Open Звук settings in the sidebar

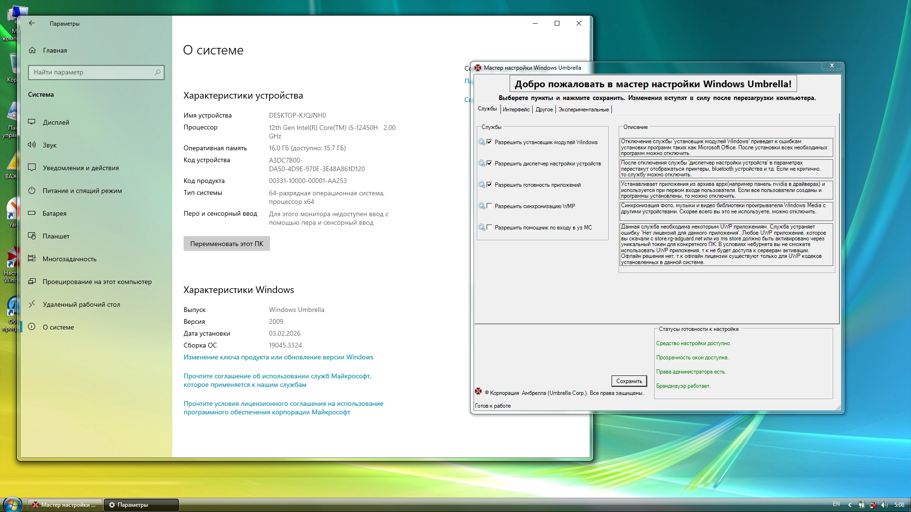tap(49, 145)
